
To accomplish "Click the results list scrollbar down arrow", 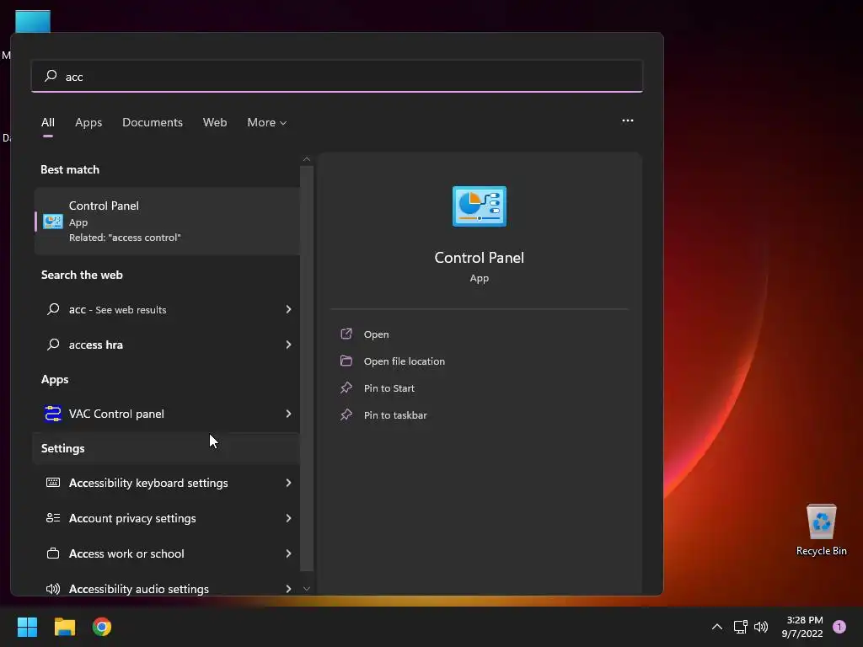I will (307, 589).
